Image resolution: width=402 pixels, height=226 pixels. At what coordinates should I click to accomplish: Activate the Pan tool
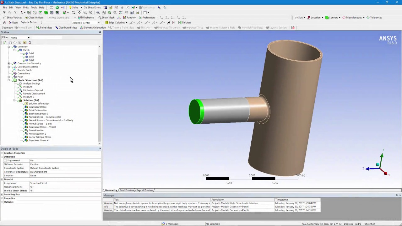pos(79,13)
